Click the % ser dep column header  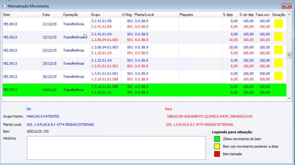point(246,15)
